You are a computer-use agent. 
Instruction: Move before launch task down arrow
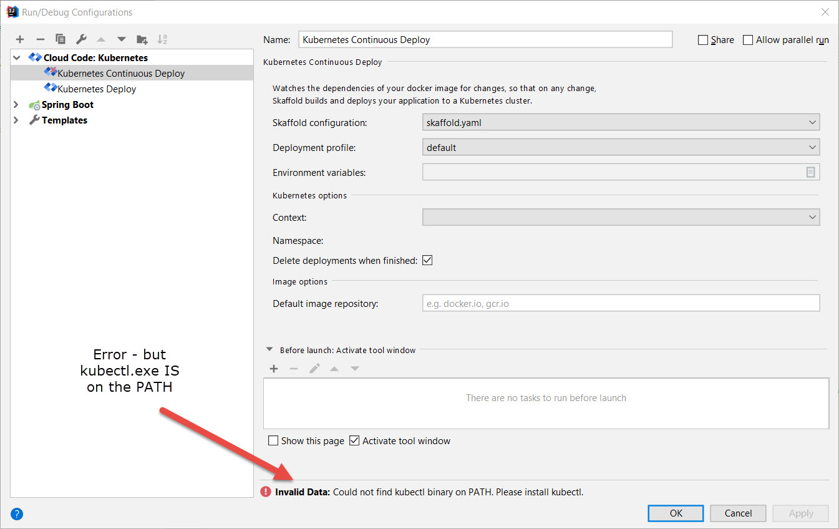pos(354,369)
